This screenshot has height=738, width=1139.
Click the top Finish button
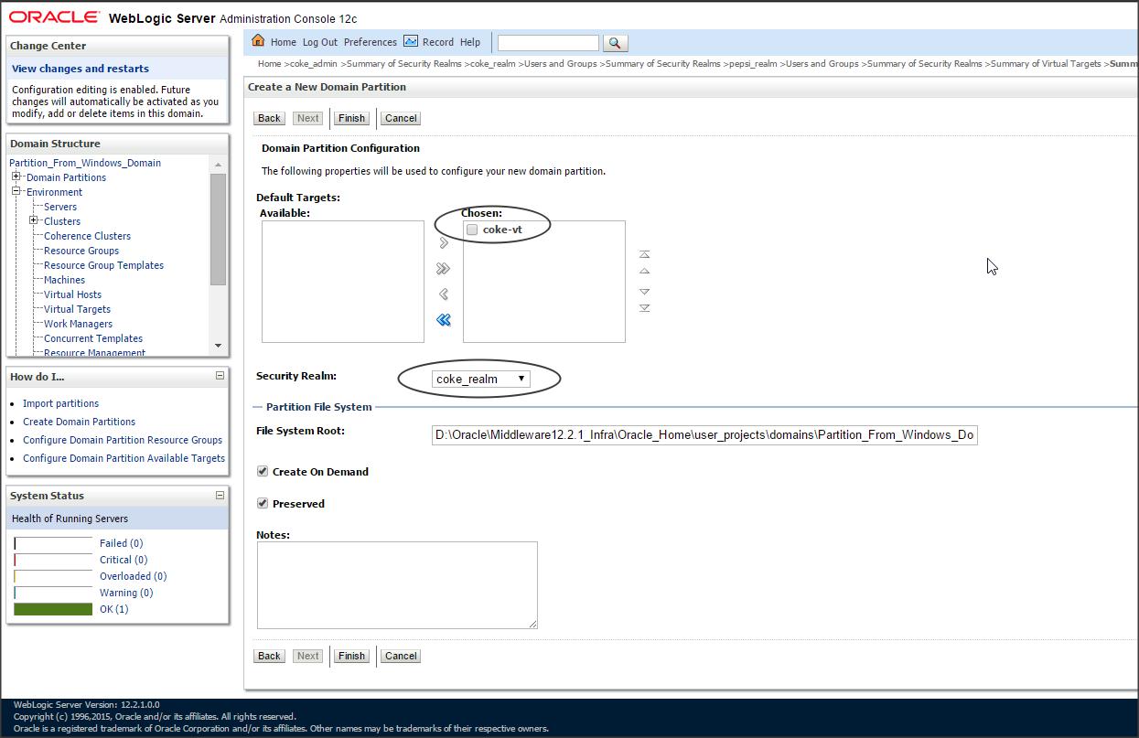351,118
